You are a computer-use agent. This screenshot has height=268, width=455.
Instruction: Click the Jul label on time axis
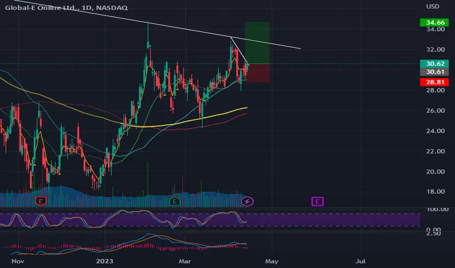point(360,261)
